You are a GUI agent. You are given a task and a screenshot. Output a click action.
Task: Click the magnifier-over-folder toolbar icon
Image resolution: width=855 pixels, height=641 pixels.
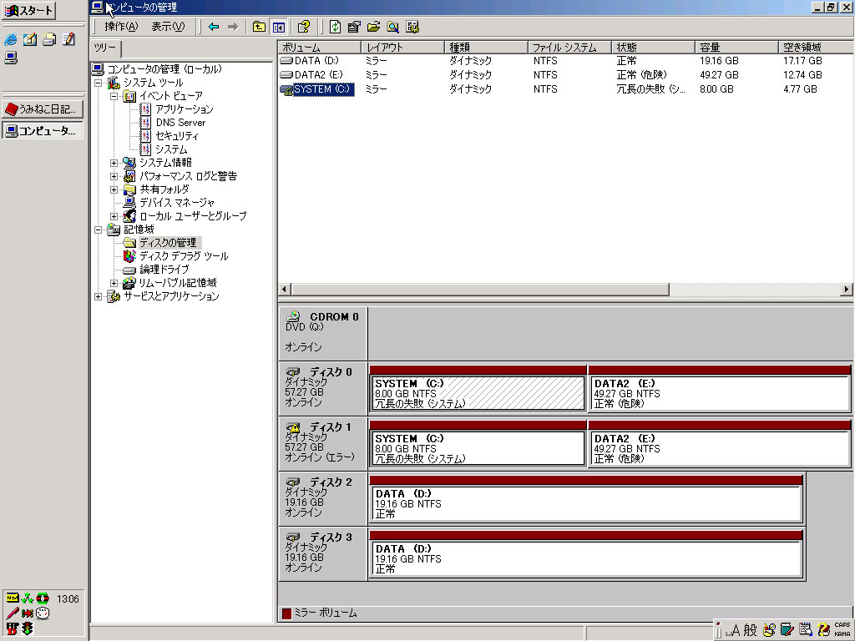pos(392,27)
